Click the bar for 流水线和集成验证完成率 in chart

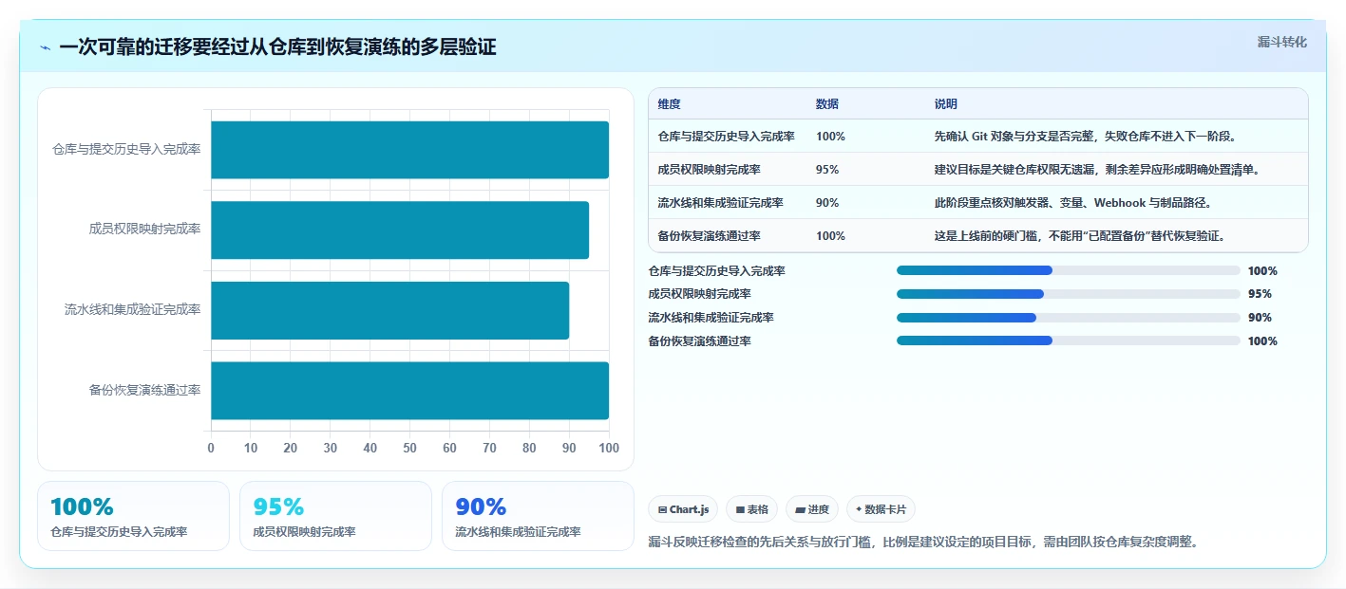click(389, 310)
